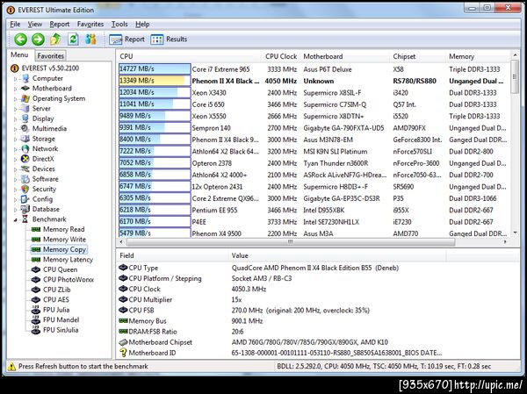Screen dimensions: 527x394
Task: Select the Benchmark hourglass icon
Action: [25, 219]
